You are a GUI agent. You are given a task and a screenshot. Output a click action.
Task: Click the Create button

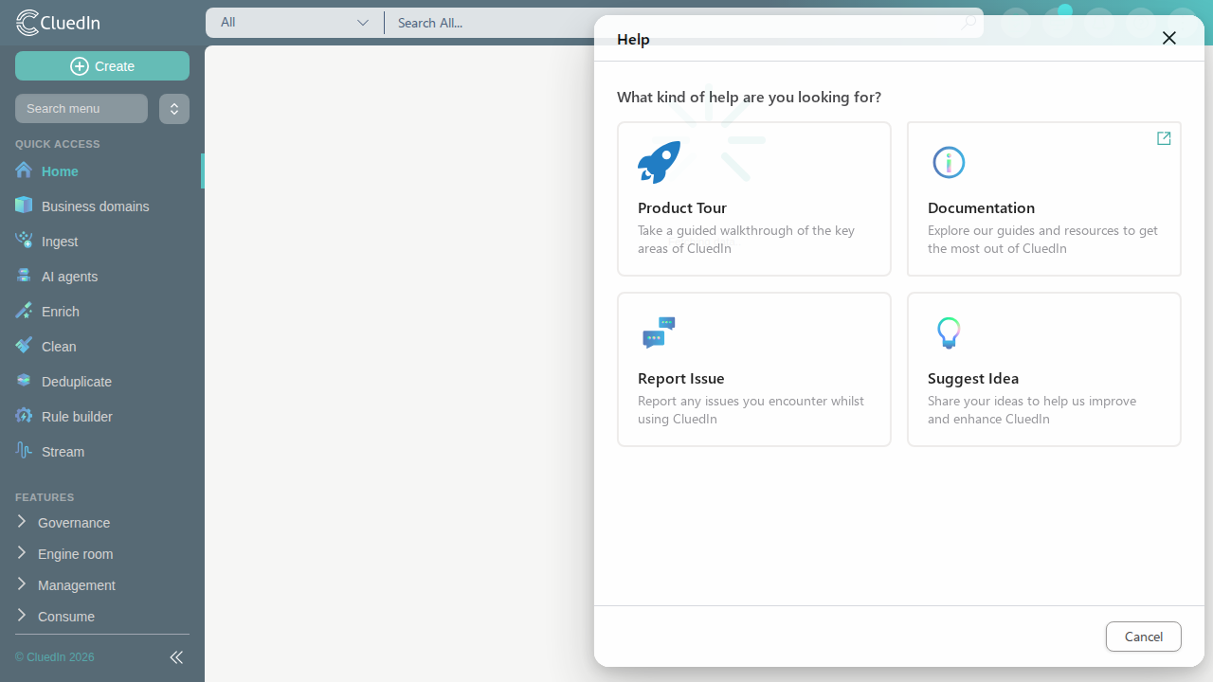point(102,66)
